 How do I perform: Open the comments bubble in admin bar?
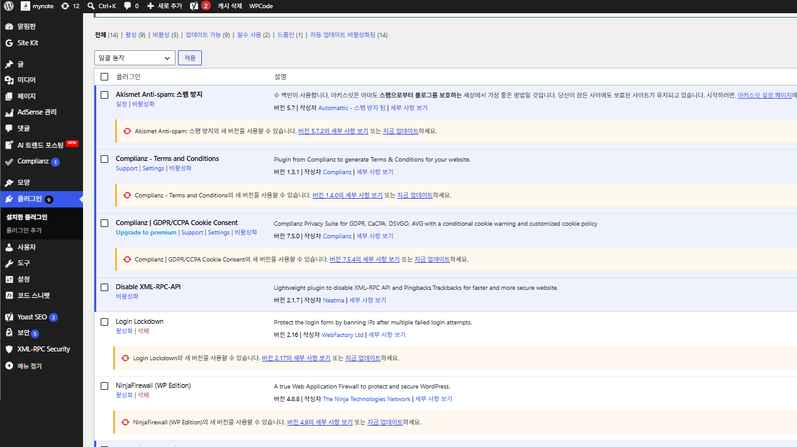[x=128, y=6]
